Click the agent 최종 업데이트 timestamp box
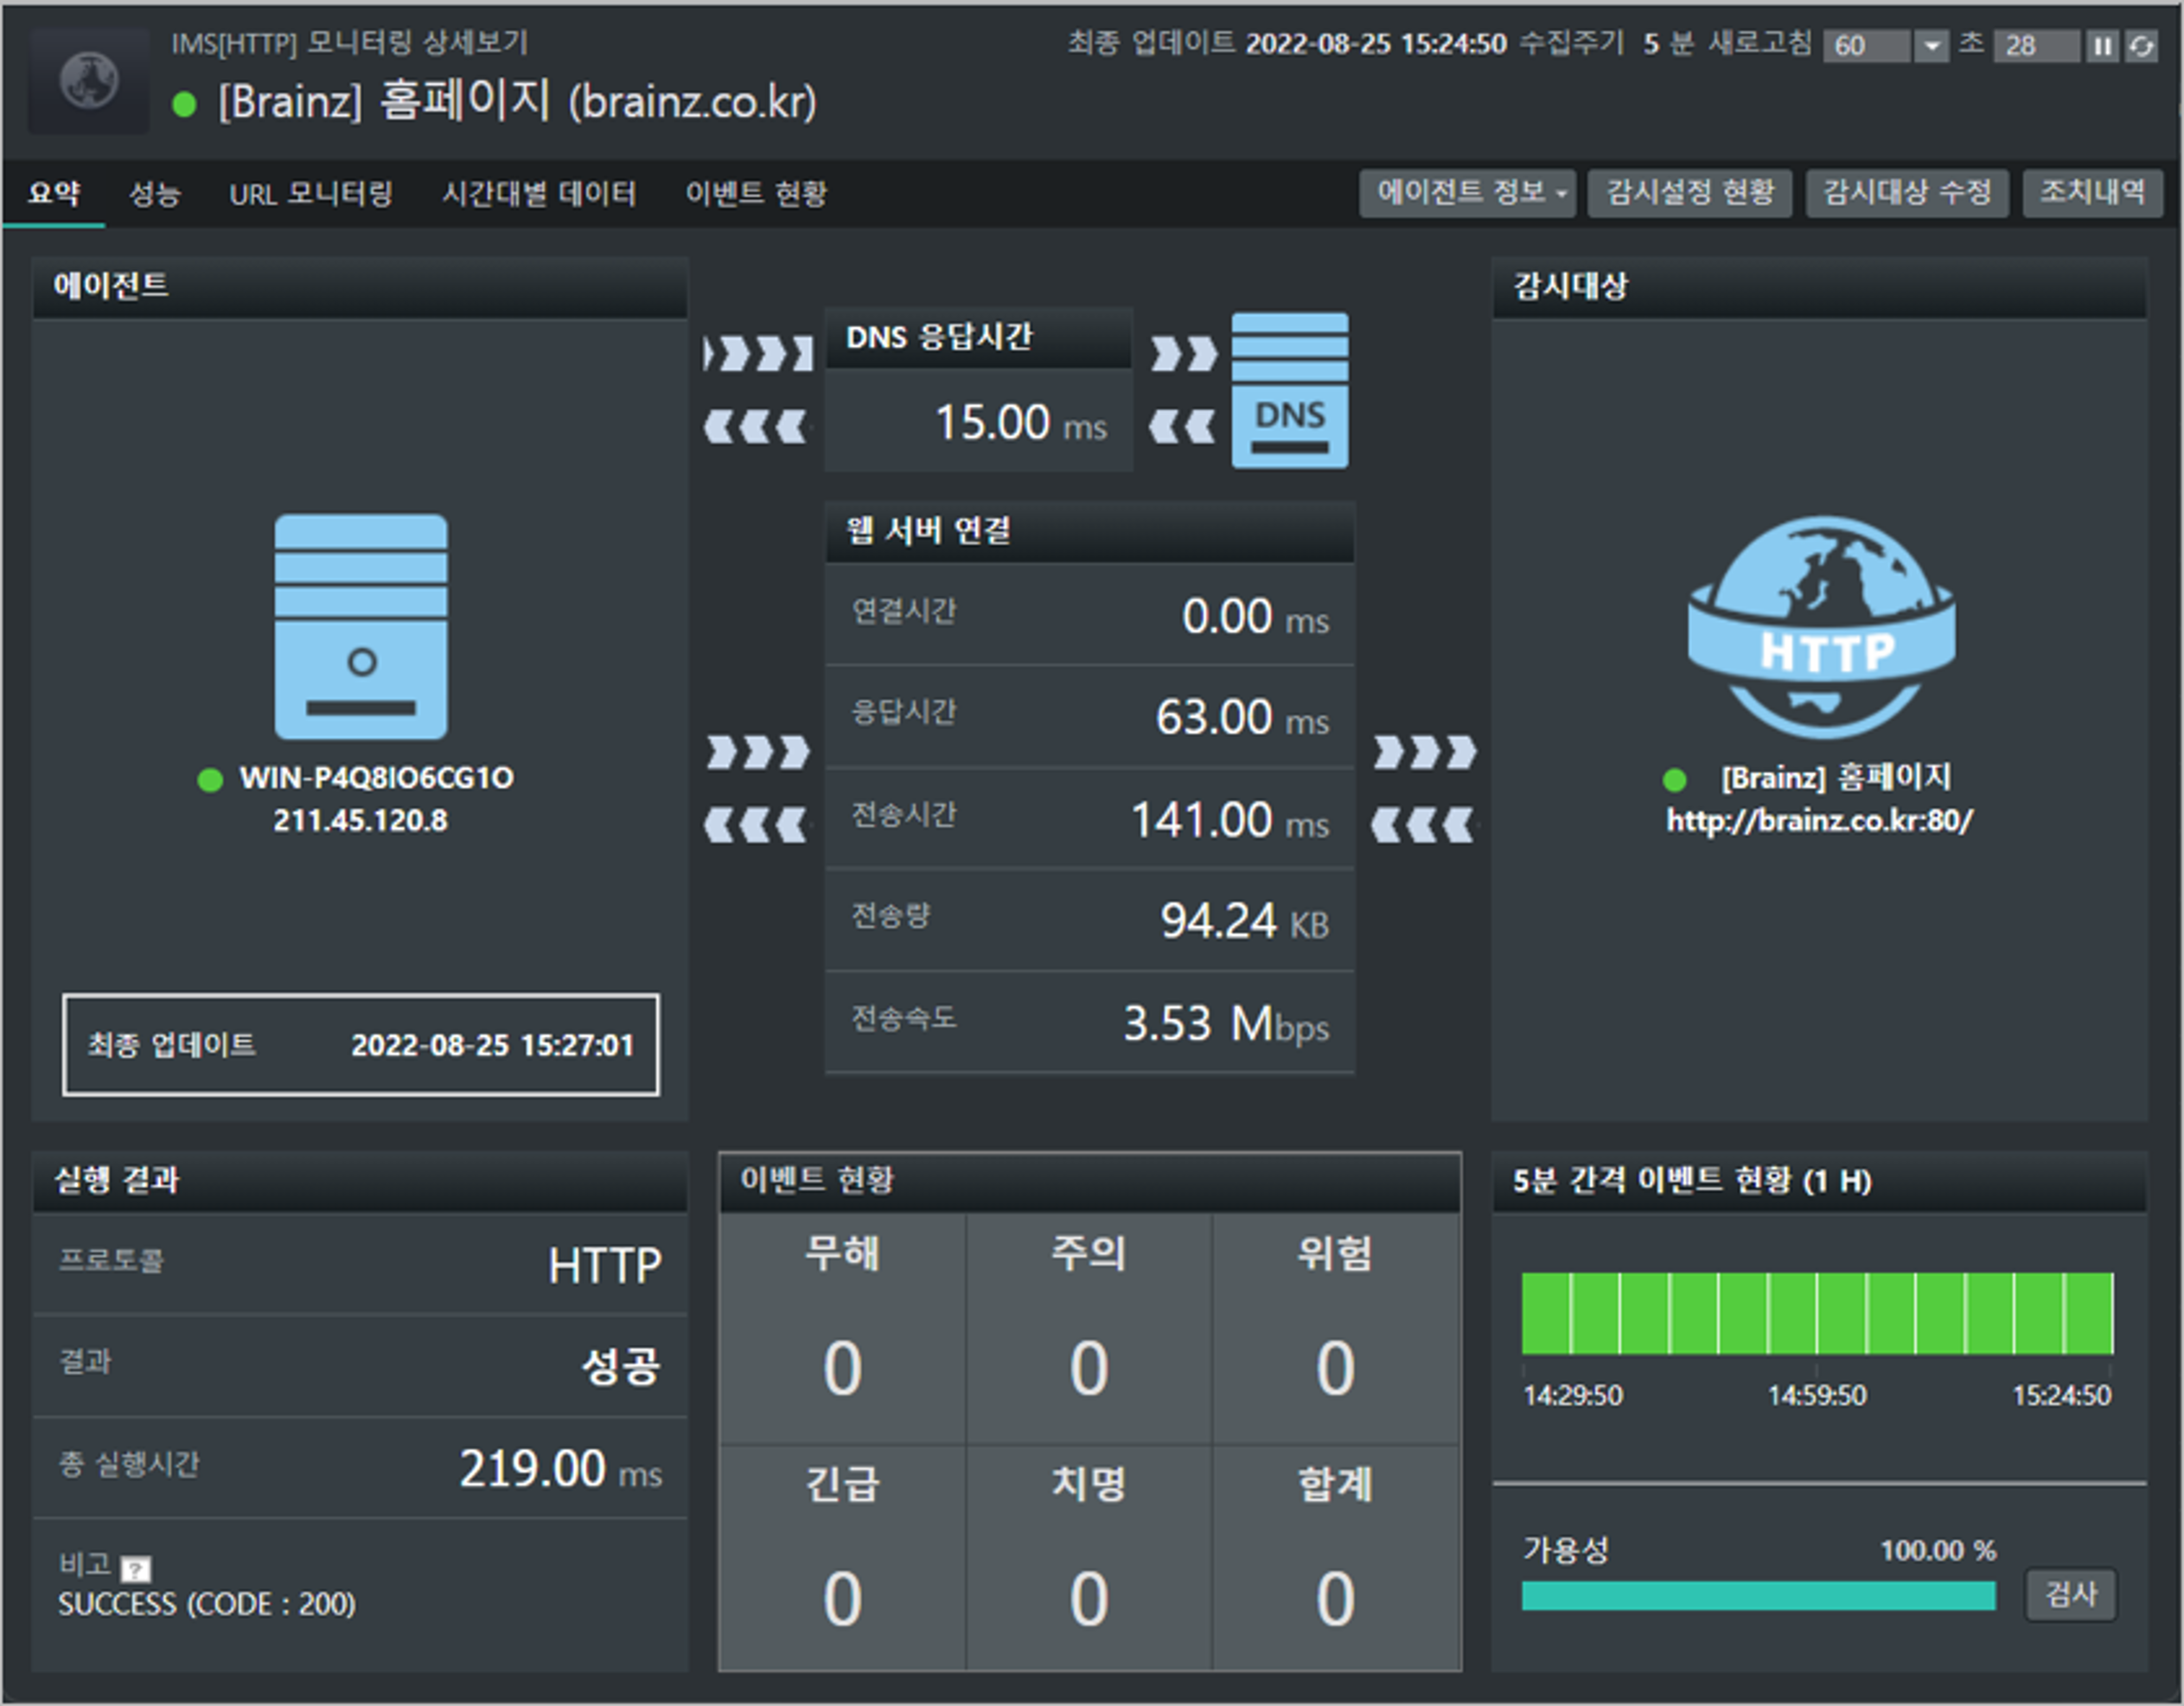2184x1706 pixels. pyautogui.click(x=361, y=1044)
